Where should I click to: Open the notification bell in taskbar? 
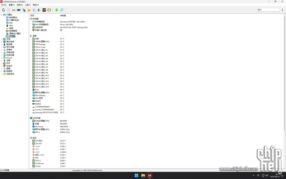click(x=282, y=175)
